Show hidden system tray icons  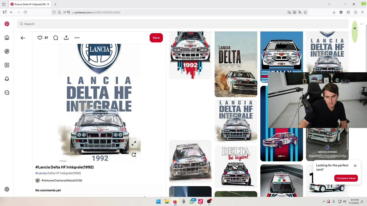pyautogui.click(x=324, y=201)
